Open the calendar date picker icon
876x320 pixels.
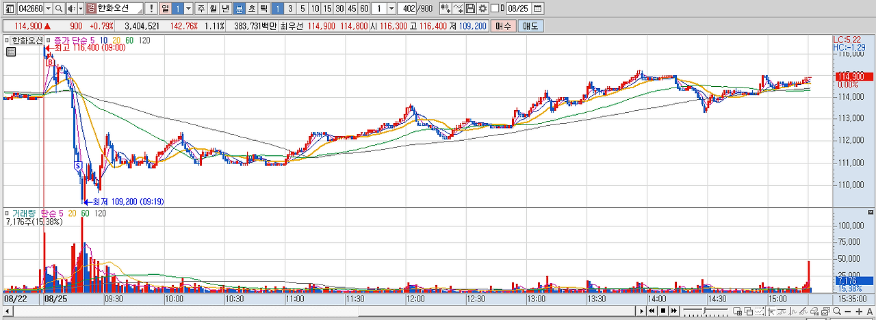coord(537,8)
